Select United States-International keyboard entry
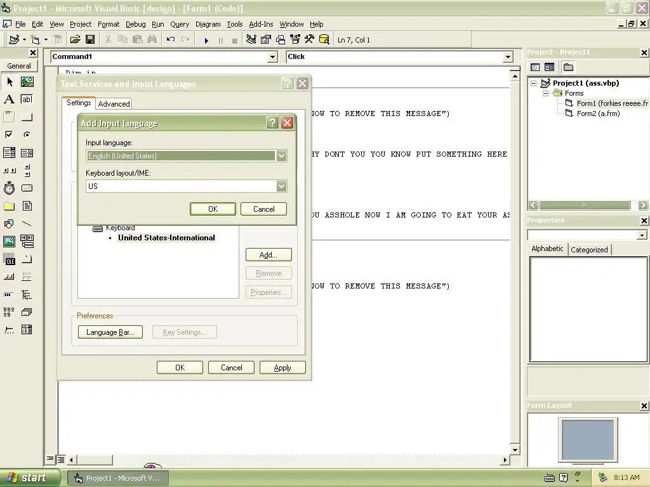 pos(167,238)
